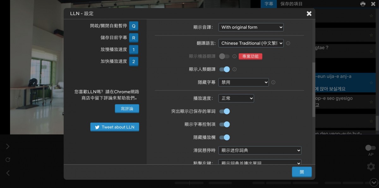Toggle 顯示人類翻譯 switch off
Screen dimensions: 379x188
tap(225, 69)
